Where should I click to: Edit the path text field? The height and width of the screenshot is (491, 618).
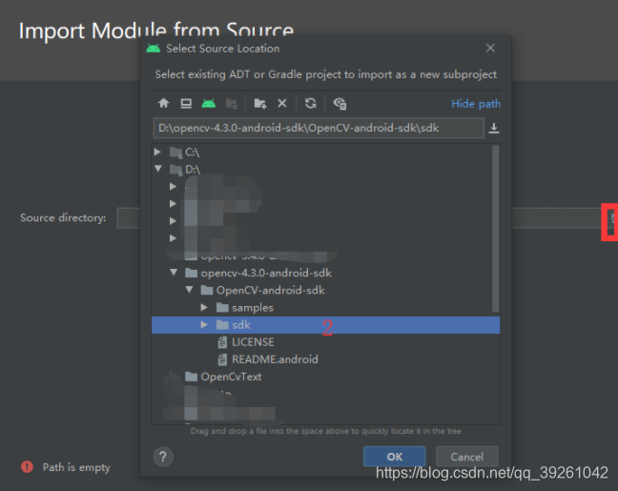(x=319, y=128)
